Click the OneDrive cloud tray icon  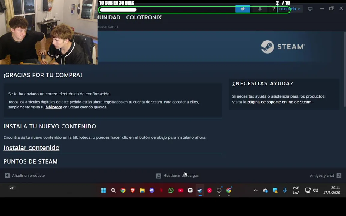[x=265, y=190]
